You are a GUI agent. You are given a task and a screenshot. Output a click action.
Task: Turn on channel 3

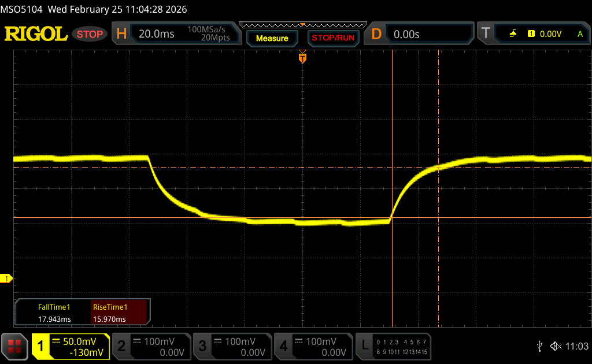[231, 346]
